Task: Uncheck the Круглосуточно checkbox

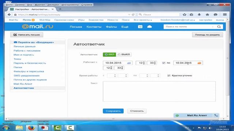Action: pos(169,76)
